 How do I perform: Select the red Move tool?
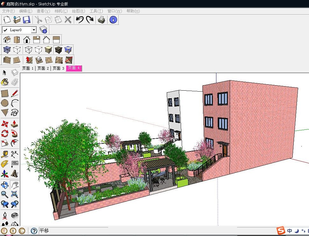5,124
